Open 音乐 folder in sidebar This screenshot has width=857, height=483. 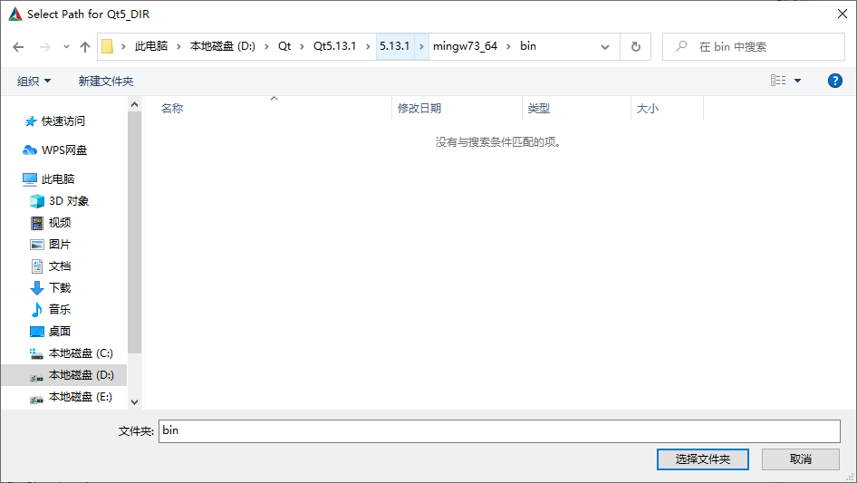point(60,310)
